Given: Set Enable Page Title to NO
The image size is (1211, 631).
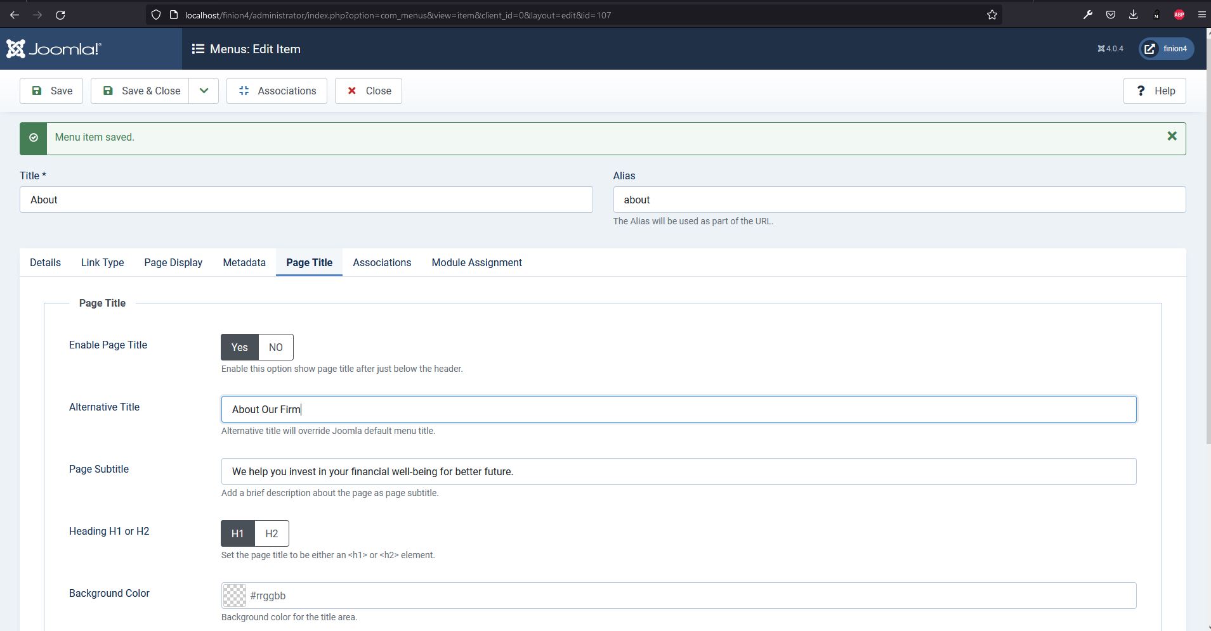Looking at the screenshot, I should [275, 347].
